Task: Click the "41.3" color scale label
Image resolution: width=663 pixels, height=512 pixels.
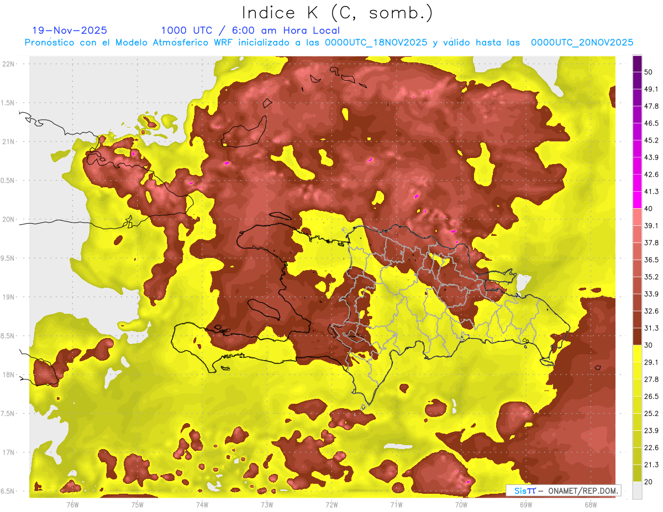Action: coord(651,192)
